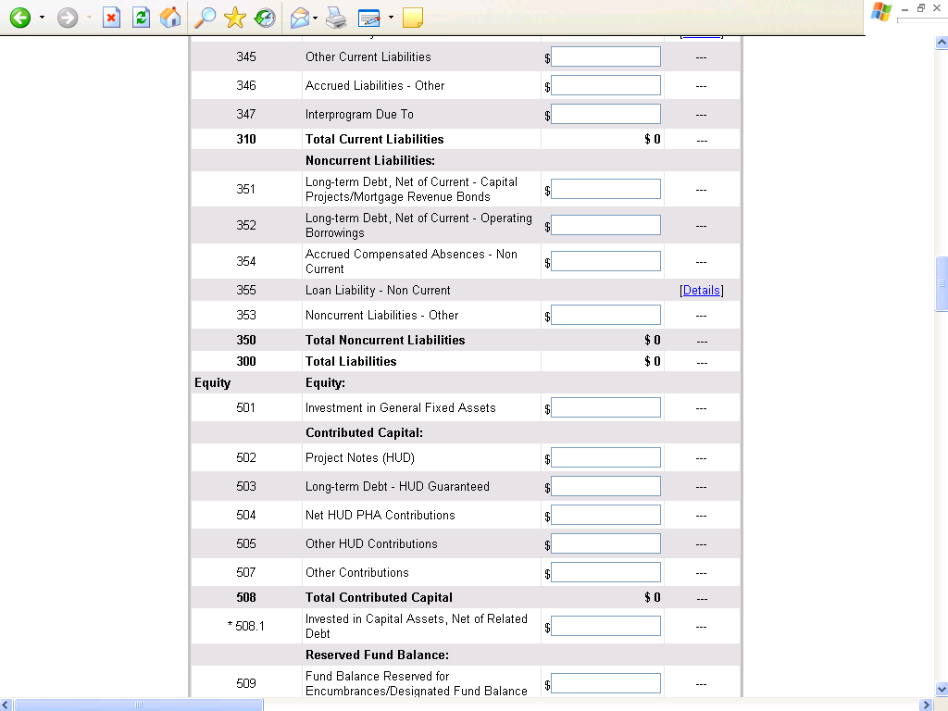Click the Project Notes (HUD) input box

tap(605, 458)
